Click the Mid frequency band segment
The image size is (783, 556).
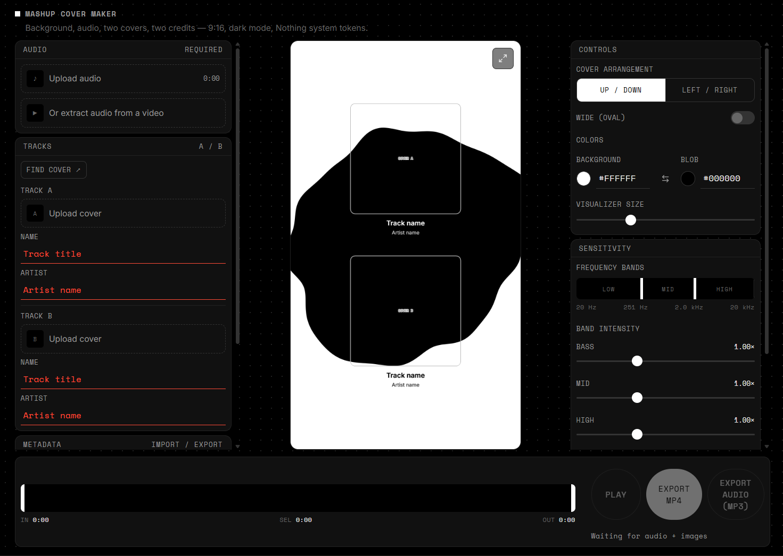(x=668, y=289)
